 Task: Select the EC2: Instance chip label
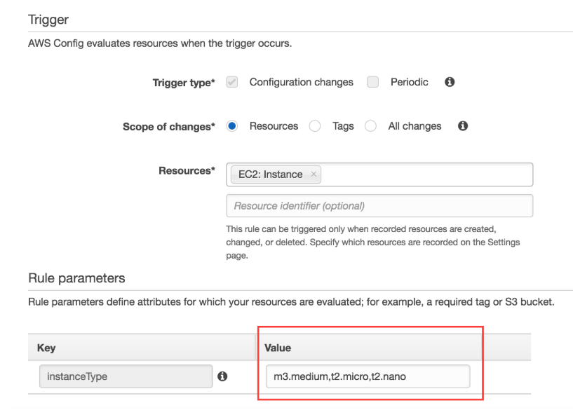coord(271,175)
